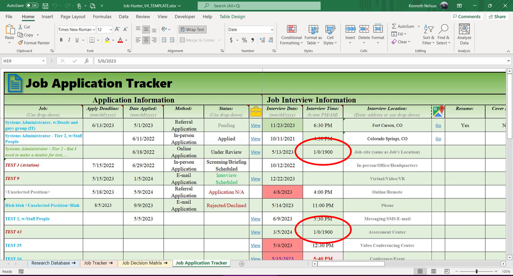The image size is (513, 276).
Task: Open the Comments pane button
Action: pos(467,16)
